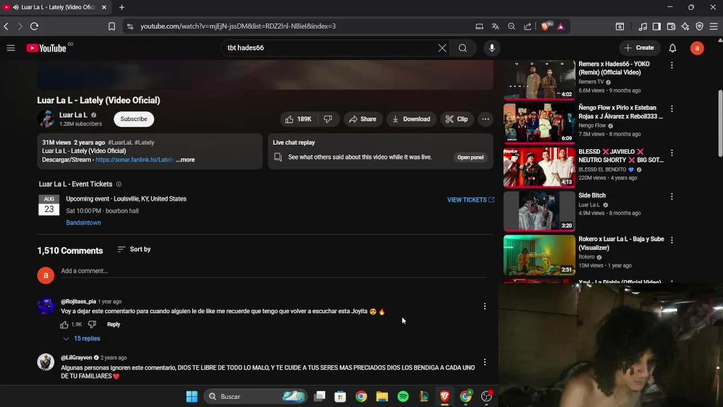Toggle Brave sidebar panel
Viewport: 723px width, 407px height.
tap(656, 26)
